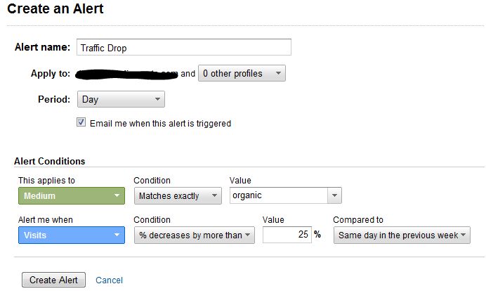Expand the '% decreases by more than' dropdown

point(194,235)
